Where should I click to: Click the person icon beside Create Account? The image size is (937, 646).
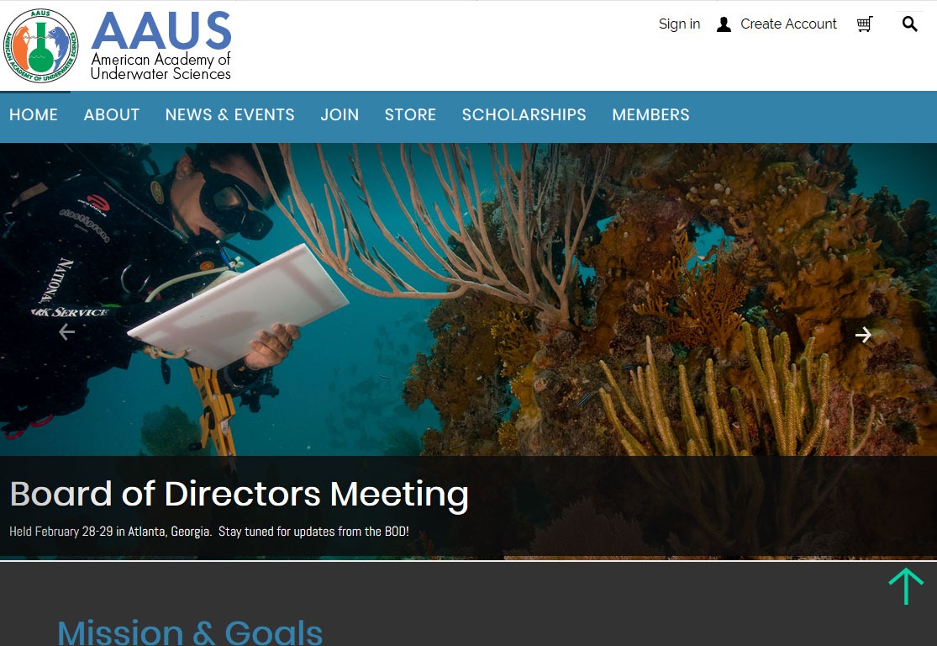724,24
